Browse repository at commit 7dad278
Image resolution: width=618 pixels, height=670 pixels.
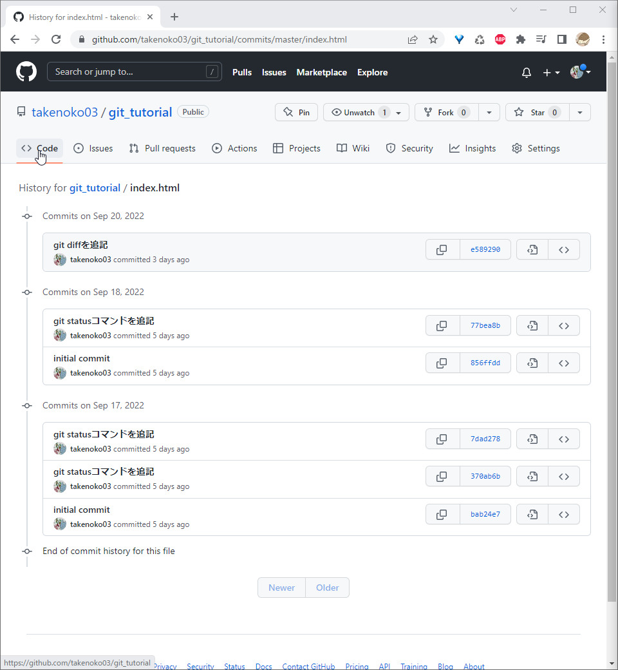pos(564,439)
